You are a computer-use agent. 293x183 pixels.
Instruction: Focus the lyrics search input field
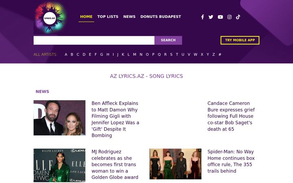point(94,40)
